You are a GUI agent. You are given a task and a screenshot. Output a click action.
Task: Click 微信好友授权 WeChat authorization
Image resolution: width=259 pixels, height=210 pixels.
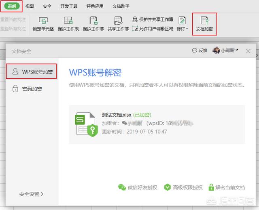[138, 187]
